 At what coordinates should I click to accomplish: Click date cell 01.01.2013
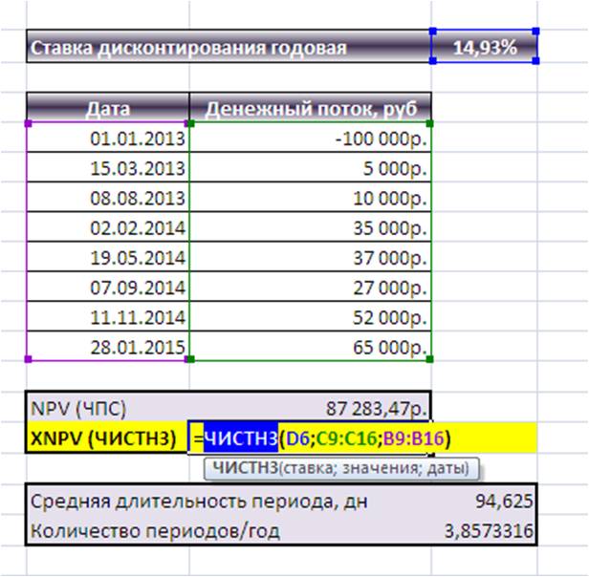pyautogui.click(x=108, y=138)
